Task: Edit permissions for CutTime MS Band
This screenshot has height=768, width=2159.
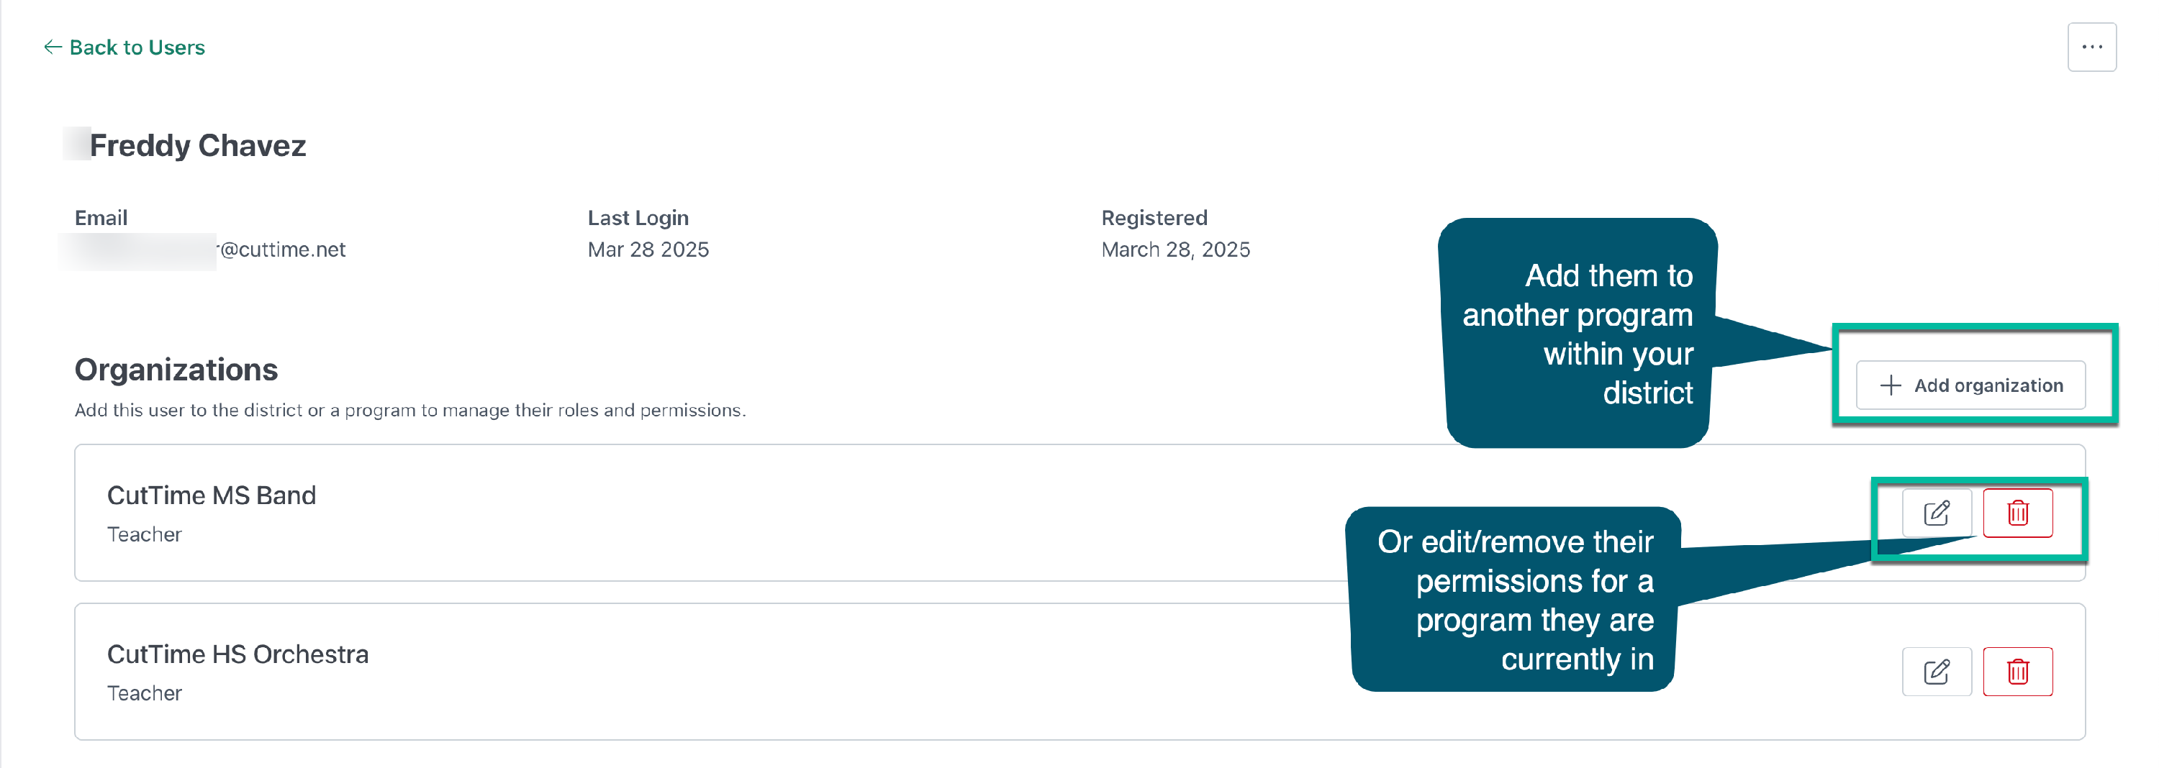Action: 1936,513
